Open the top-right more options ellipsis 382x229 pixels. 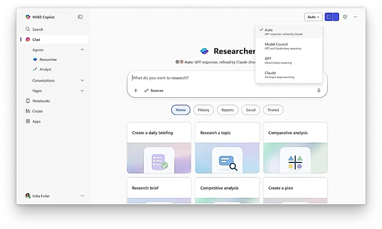tap(356, 17)
